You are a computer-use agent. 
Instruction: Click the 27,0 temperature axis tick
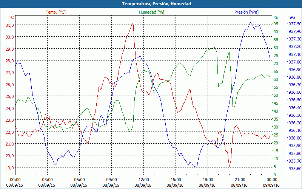[10, 73]
